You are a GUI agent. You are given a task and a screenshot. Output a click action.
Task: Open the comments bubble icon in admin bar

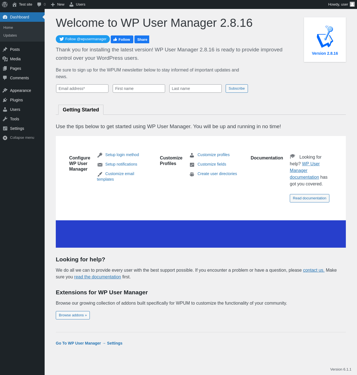[39, 4]
